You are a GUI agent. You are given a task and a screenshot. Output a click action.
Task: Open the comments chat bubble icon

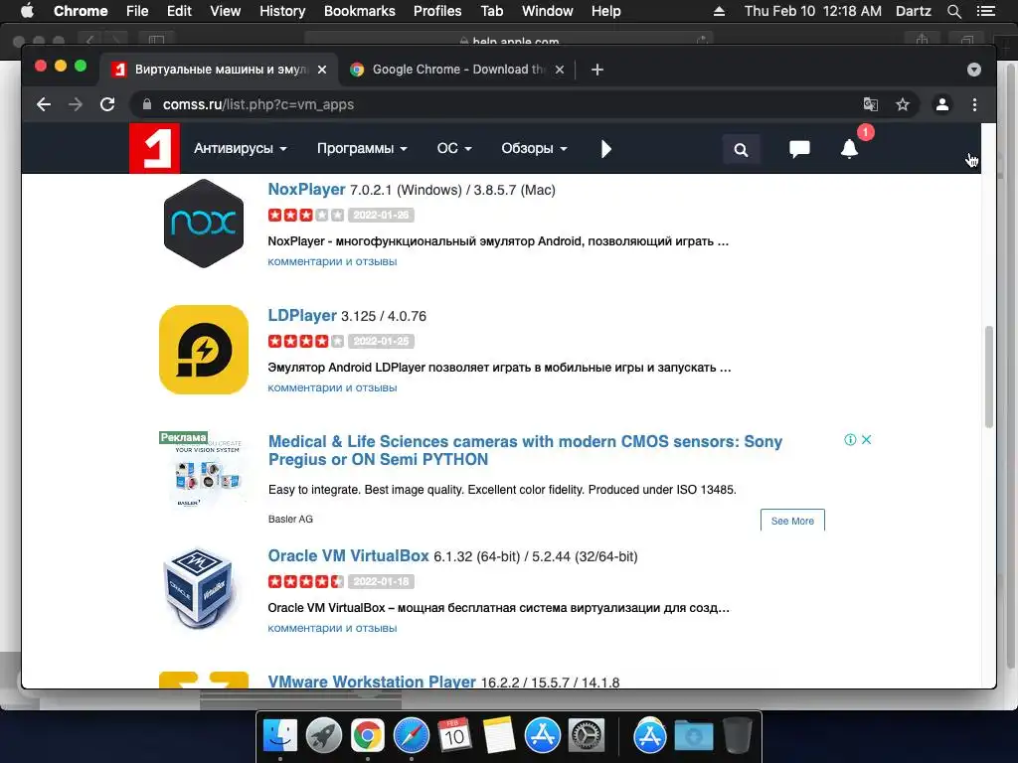coord(799,149)
